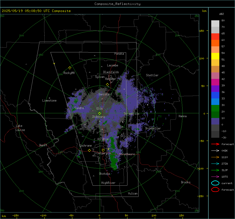Click the yellow Y marker northeast of Calgary
Image resolution: width=235 pixels, height=219 pixels.
[109, 149]
